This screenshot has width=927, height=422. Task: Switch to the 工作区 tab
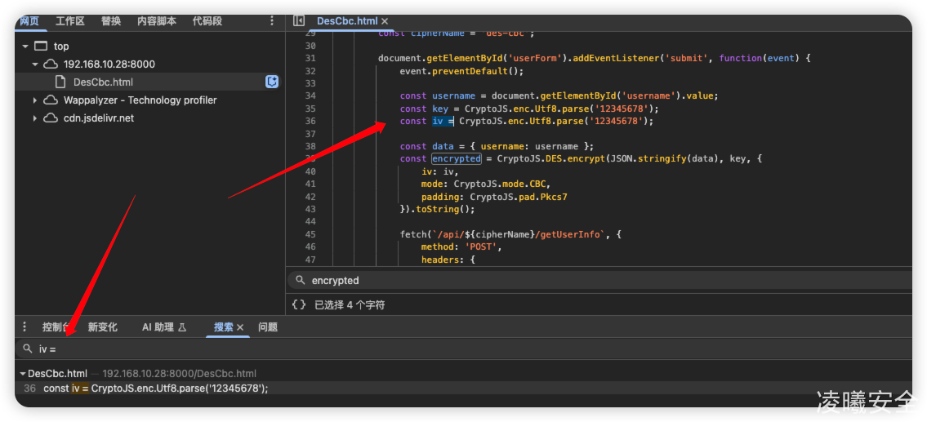pyautogui.click(x=70, y=21)
